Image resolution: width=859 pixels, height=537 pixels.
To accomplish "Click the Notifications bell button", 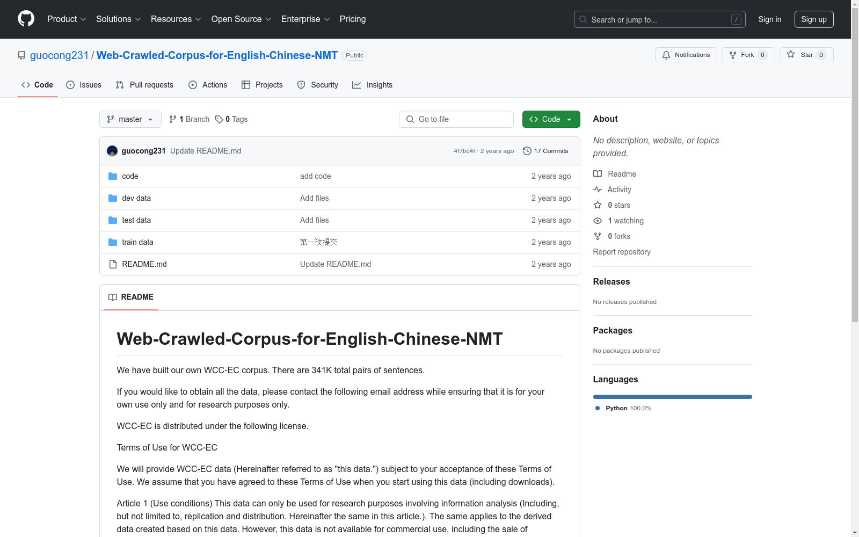I will [x=686, y=55].
